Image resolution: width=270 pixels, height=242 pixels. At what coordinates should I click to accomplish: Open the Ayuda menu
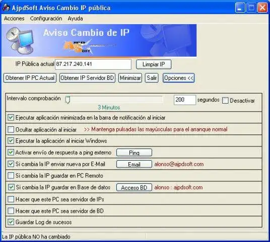click(75, 18)
